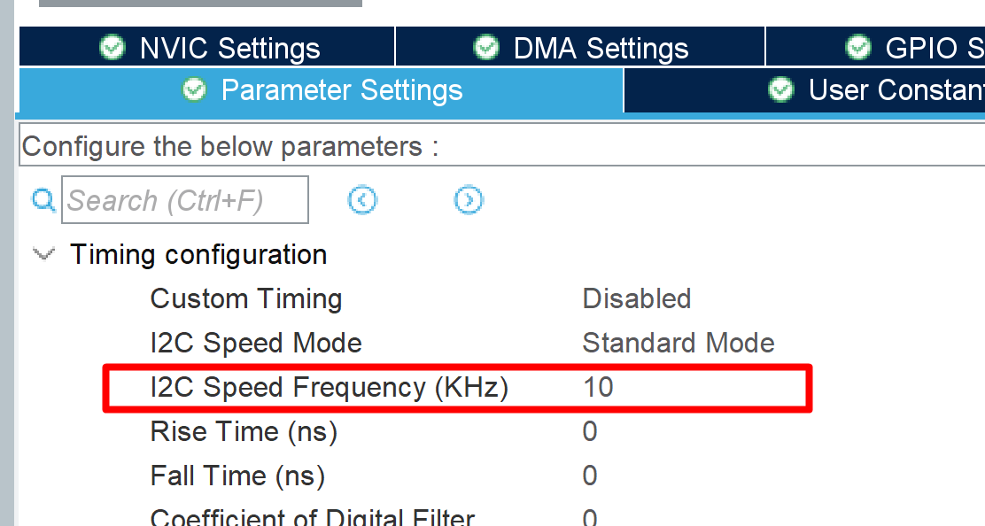Switch to the NVIC Settings tab
Viewport: 985px width, 526px height.
(x=229, y=48)
